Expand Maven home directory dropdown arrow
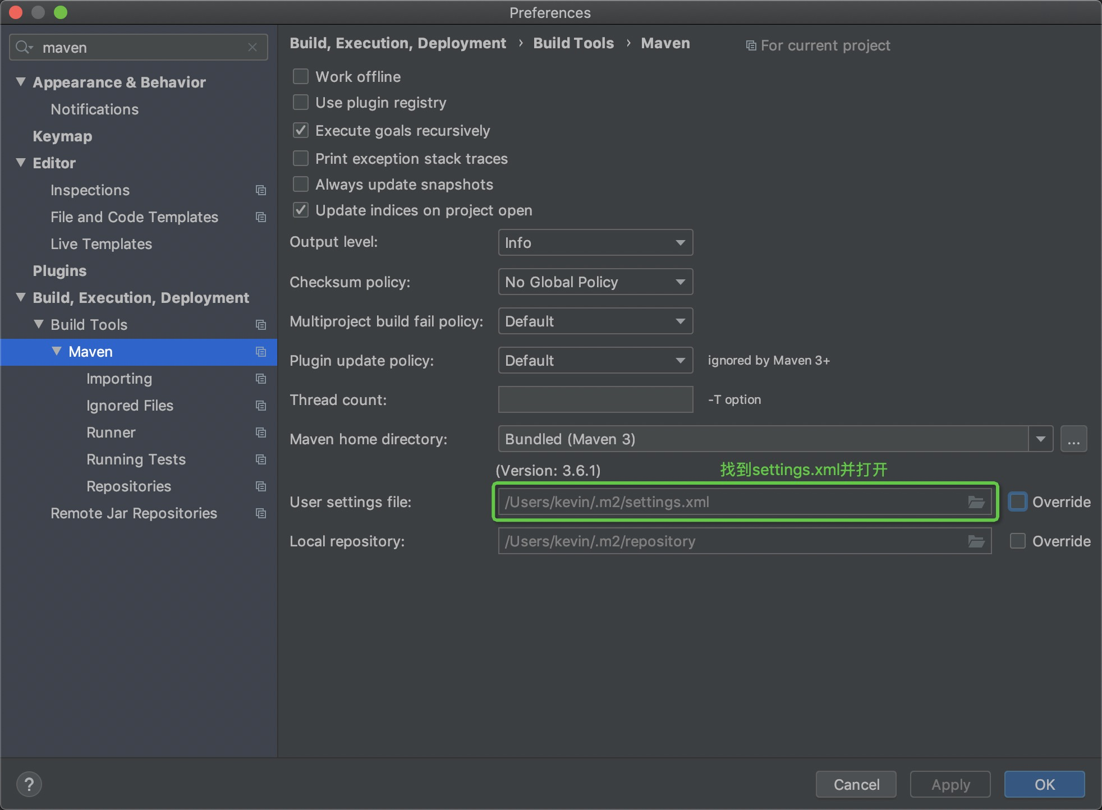The height and width of the screenshot is (810, 1102). coord(1040,439)
